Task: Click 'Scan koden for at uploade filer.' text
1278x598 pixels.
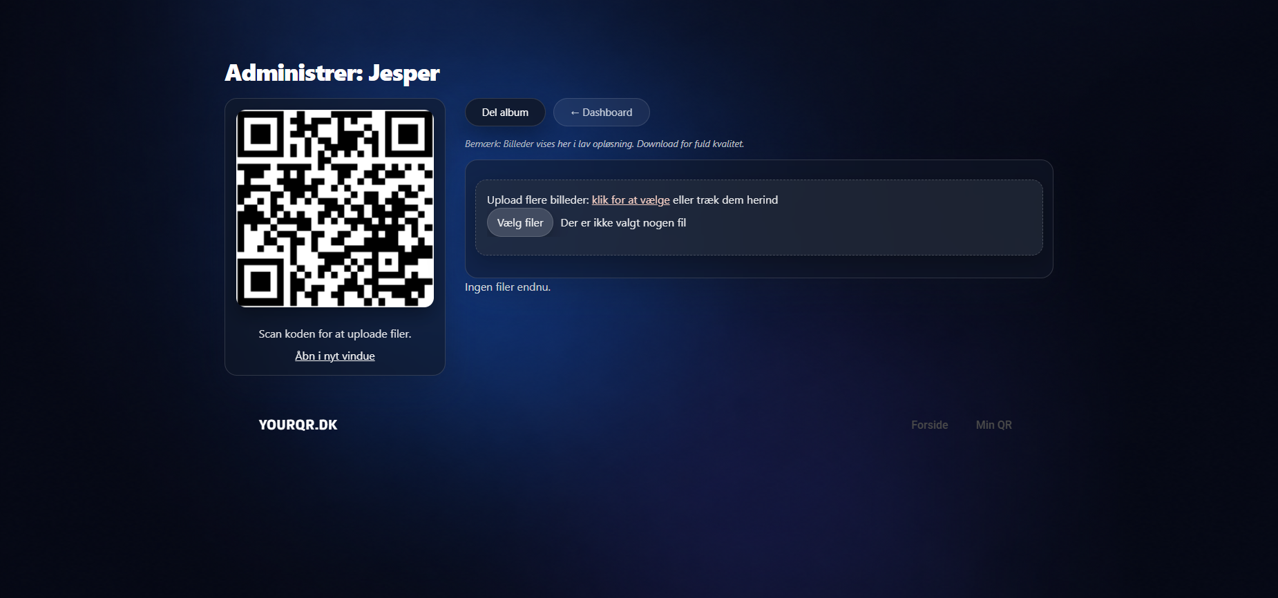Action: point(335,334)
